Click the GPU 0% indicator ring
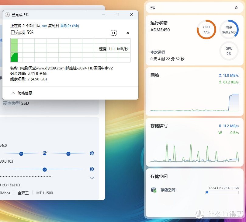Screen dimensions: 246x222 pyautogui.click(x=229, y=51)
